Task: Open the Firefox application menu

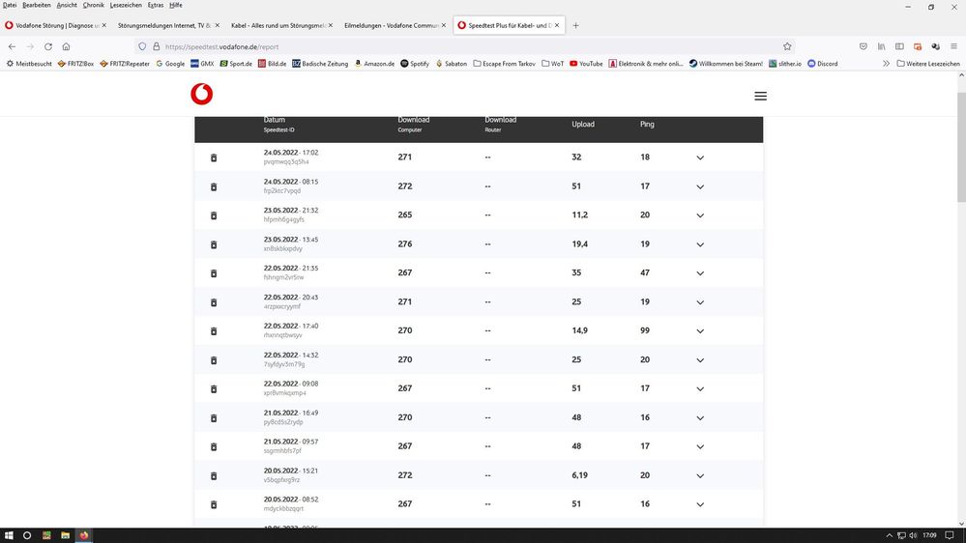Action: (953, 46)
